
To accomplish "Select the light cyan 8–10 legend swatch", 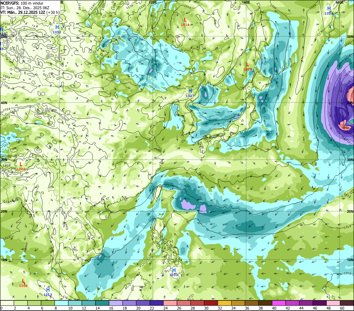I will (x=61, y=303).
